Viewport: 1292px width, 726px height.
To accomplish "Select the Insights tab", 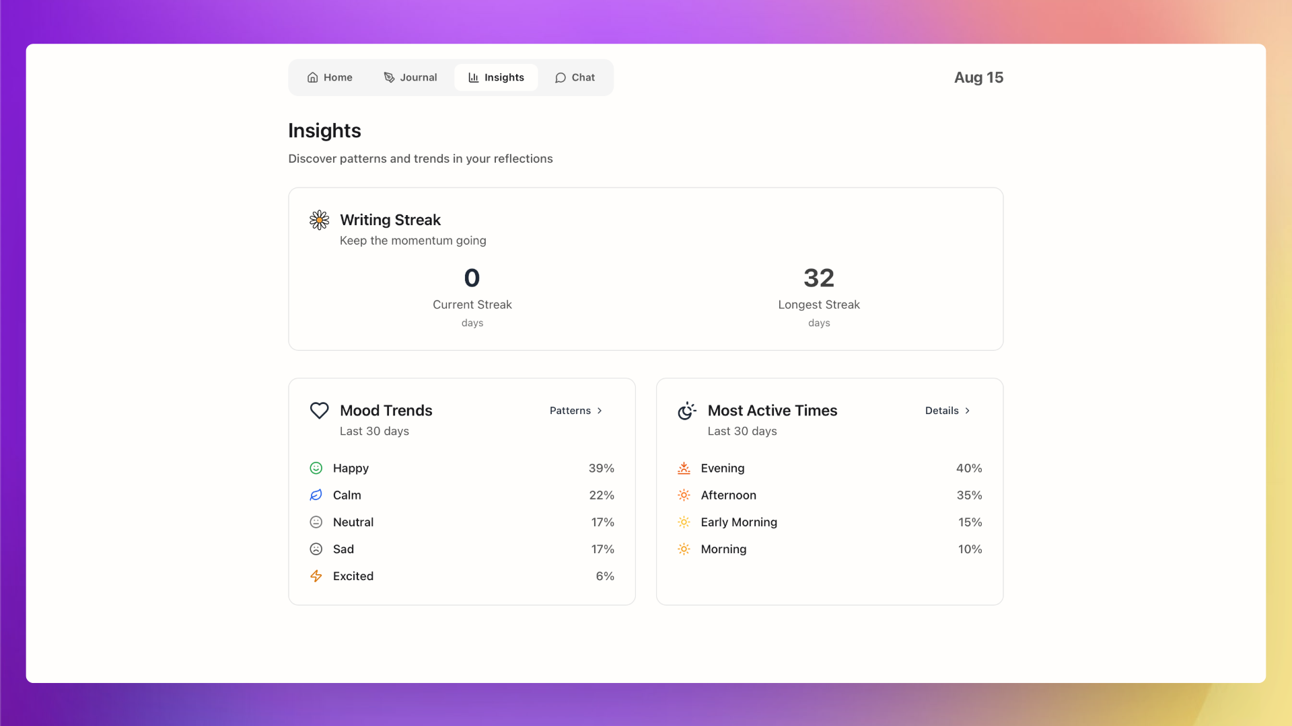I will [496, 77].
